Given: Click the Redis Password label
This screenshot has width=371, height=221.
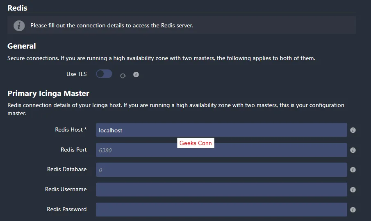Looking at the screenshot, I should (x=66, y=209).
